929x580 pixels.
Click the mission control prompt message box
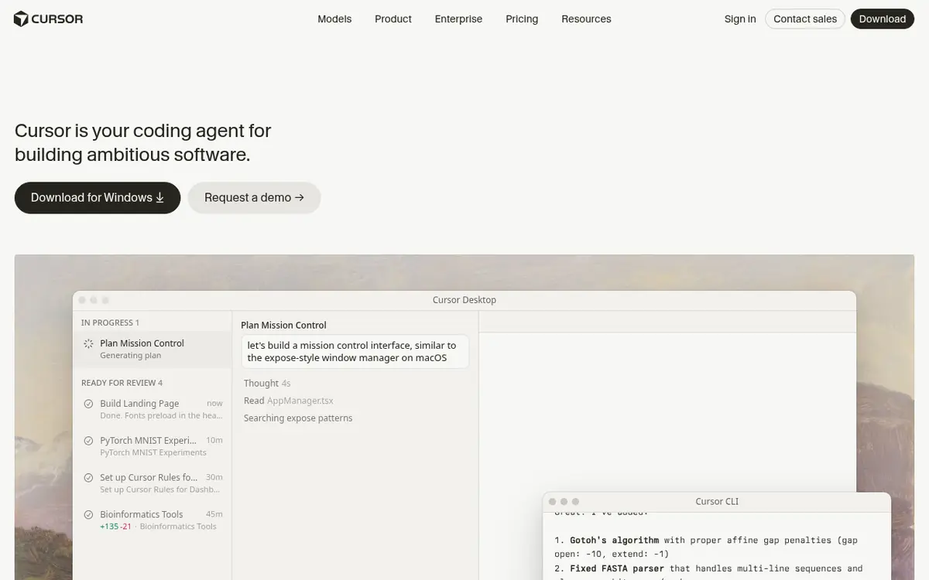click(355, 352)
